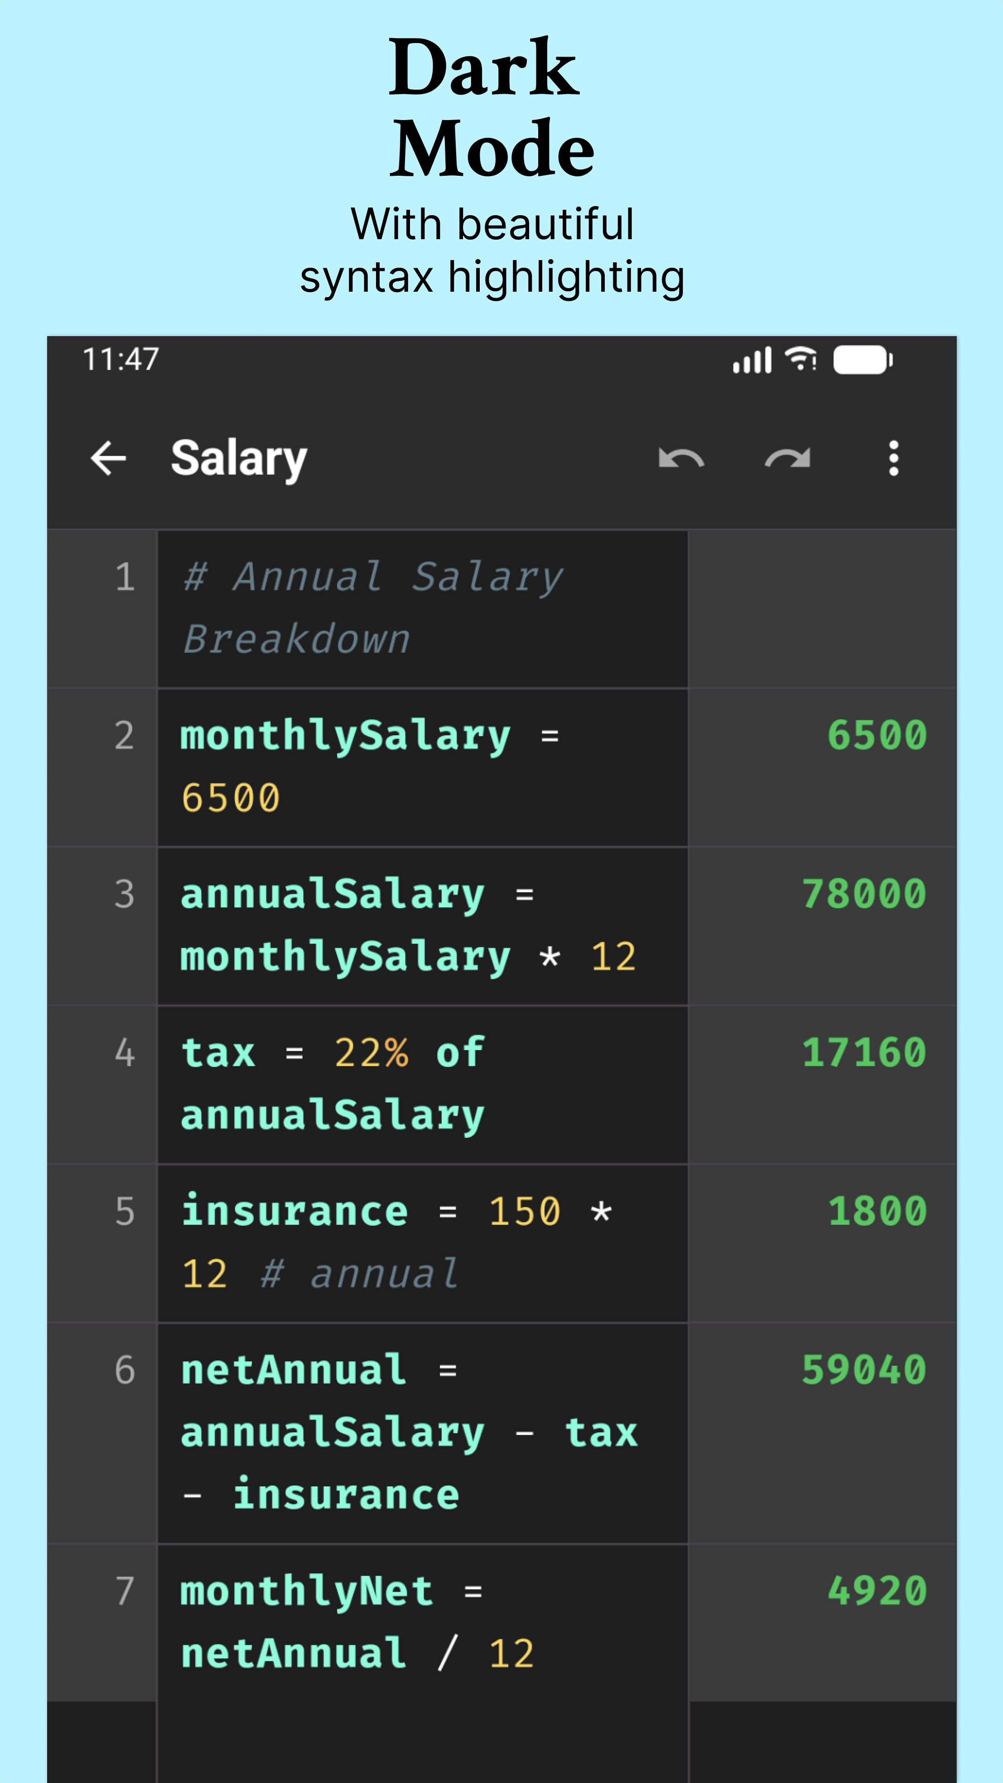This screenshot has width=1003, height=1783.
Task: Open the three-dot overflow menu
Action: (x=894, y=458)
